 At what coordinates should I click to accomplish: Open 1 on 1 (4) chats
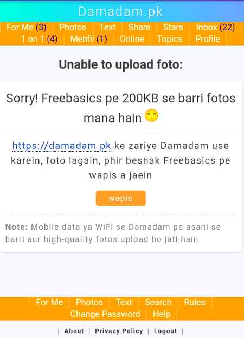coord(39,39)
